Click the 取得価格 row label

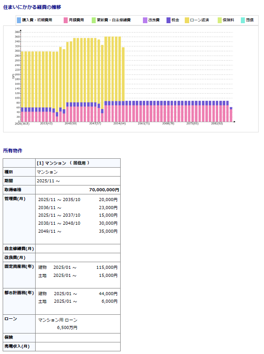[13, 189]
